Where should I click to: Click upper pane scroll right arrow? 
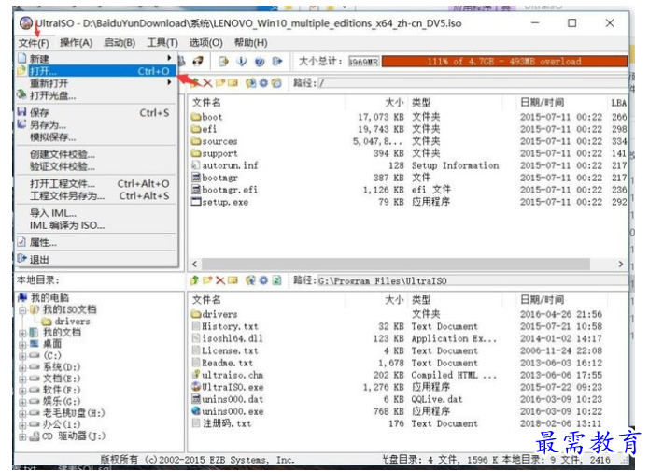620,264
